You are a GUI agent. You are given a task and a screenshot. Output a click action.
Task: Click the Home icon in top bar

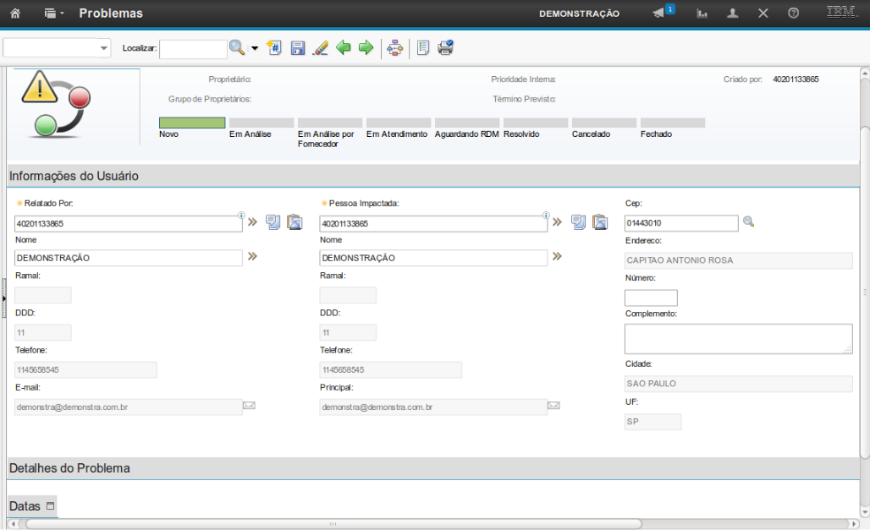[15, 14]
